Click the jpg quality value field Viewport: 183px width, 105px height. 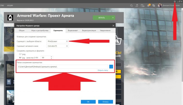[x=45, y=58]
